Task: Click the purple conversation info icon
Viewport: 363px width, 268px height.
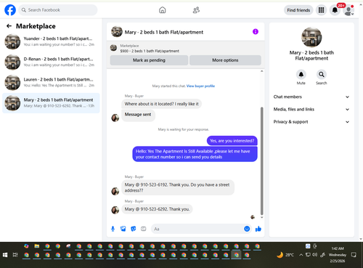Action: tap(256, 31)
